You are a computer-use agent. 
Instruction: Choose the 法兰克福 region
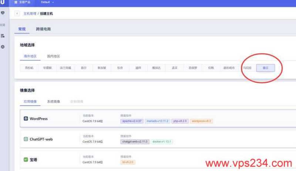pyautogui.click(x=65, y=68)
